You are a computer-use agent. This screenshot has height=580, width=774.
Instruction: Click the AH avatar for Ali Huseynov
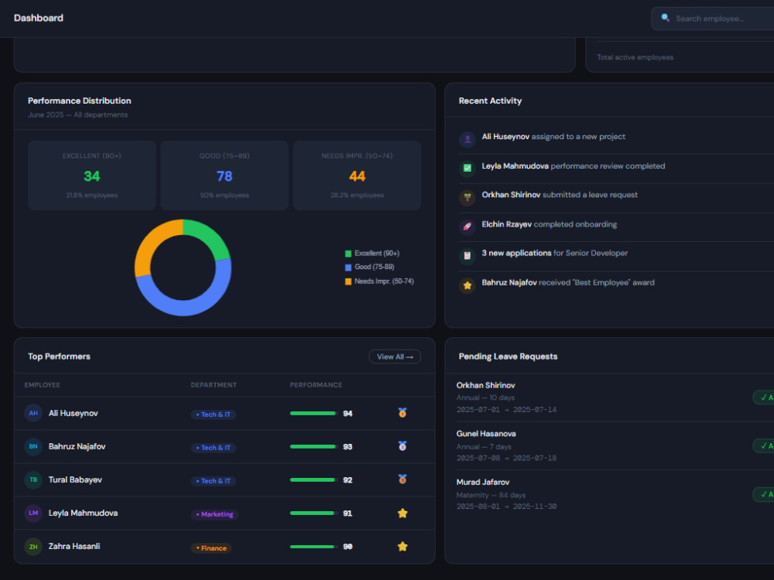33,413
